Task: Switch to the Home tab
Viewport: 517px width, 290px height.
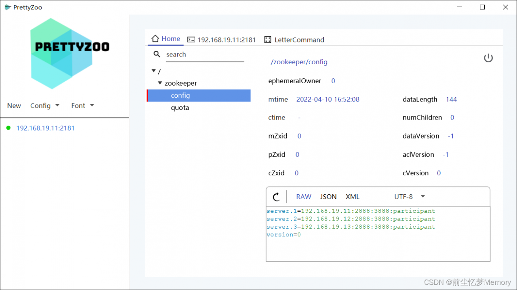Action: pos(166,39)
